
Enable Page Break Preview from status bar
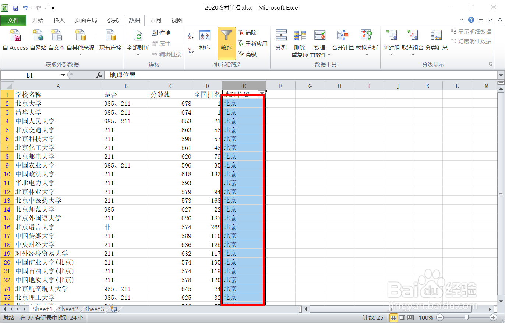[x=412, y=317]
